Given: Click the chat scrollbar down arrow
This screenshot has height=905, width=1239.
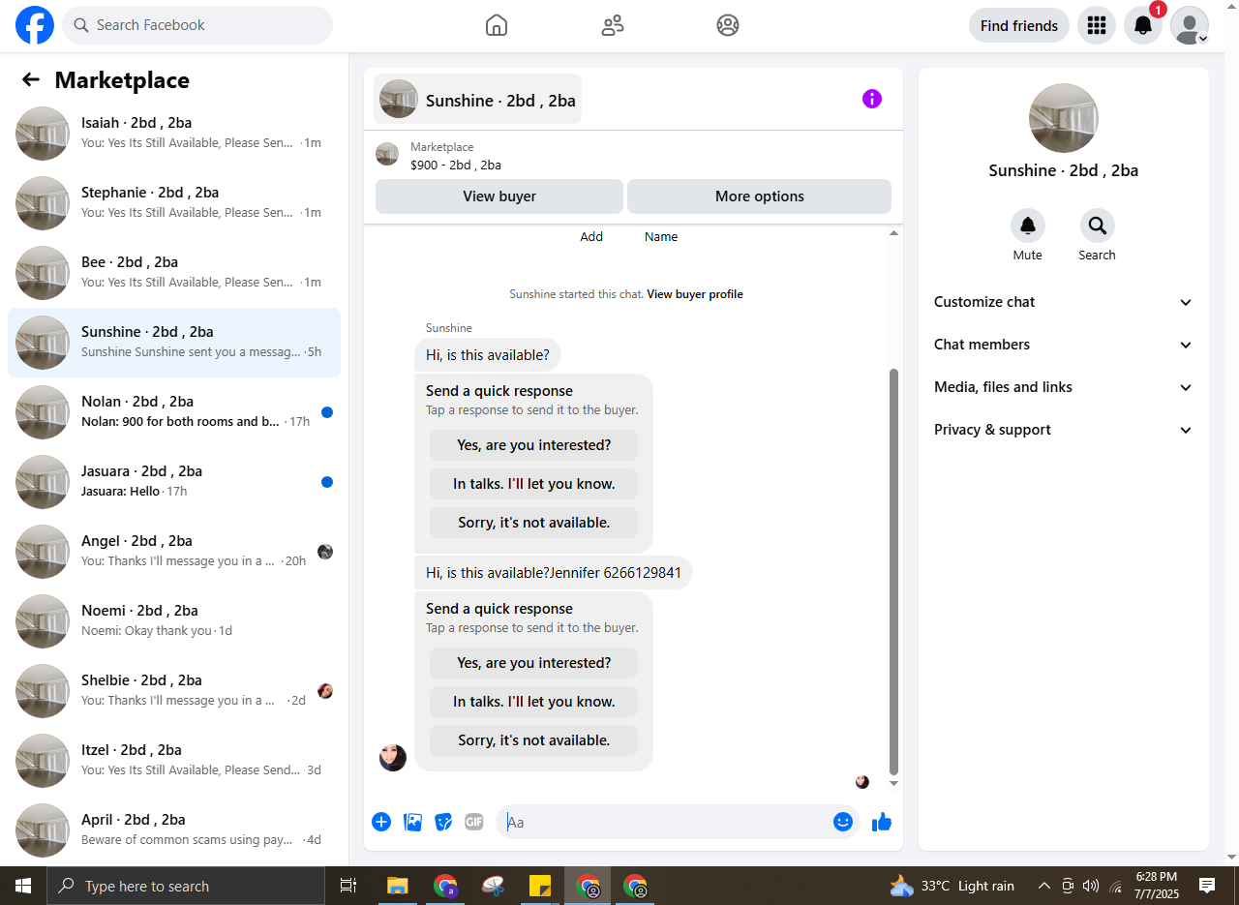Looking at the screenshot, I should point(893,783).
